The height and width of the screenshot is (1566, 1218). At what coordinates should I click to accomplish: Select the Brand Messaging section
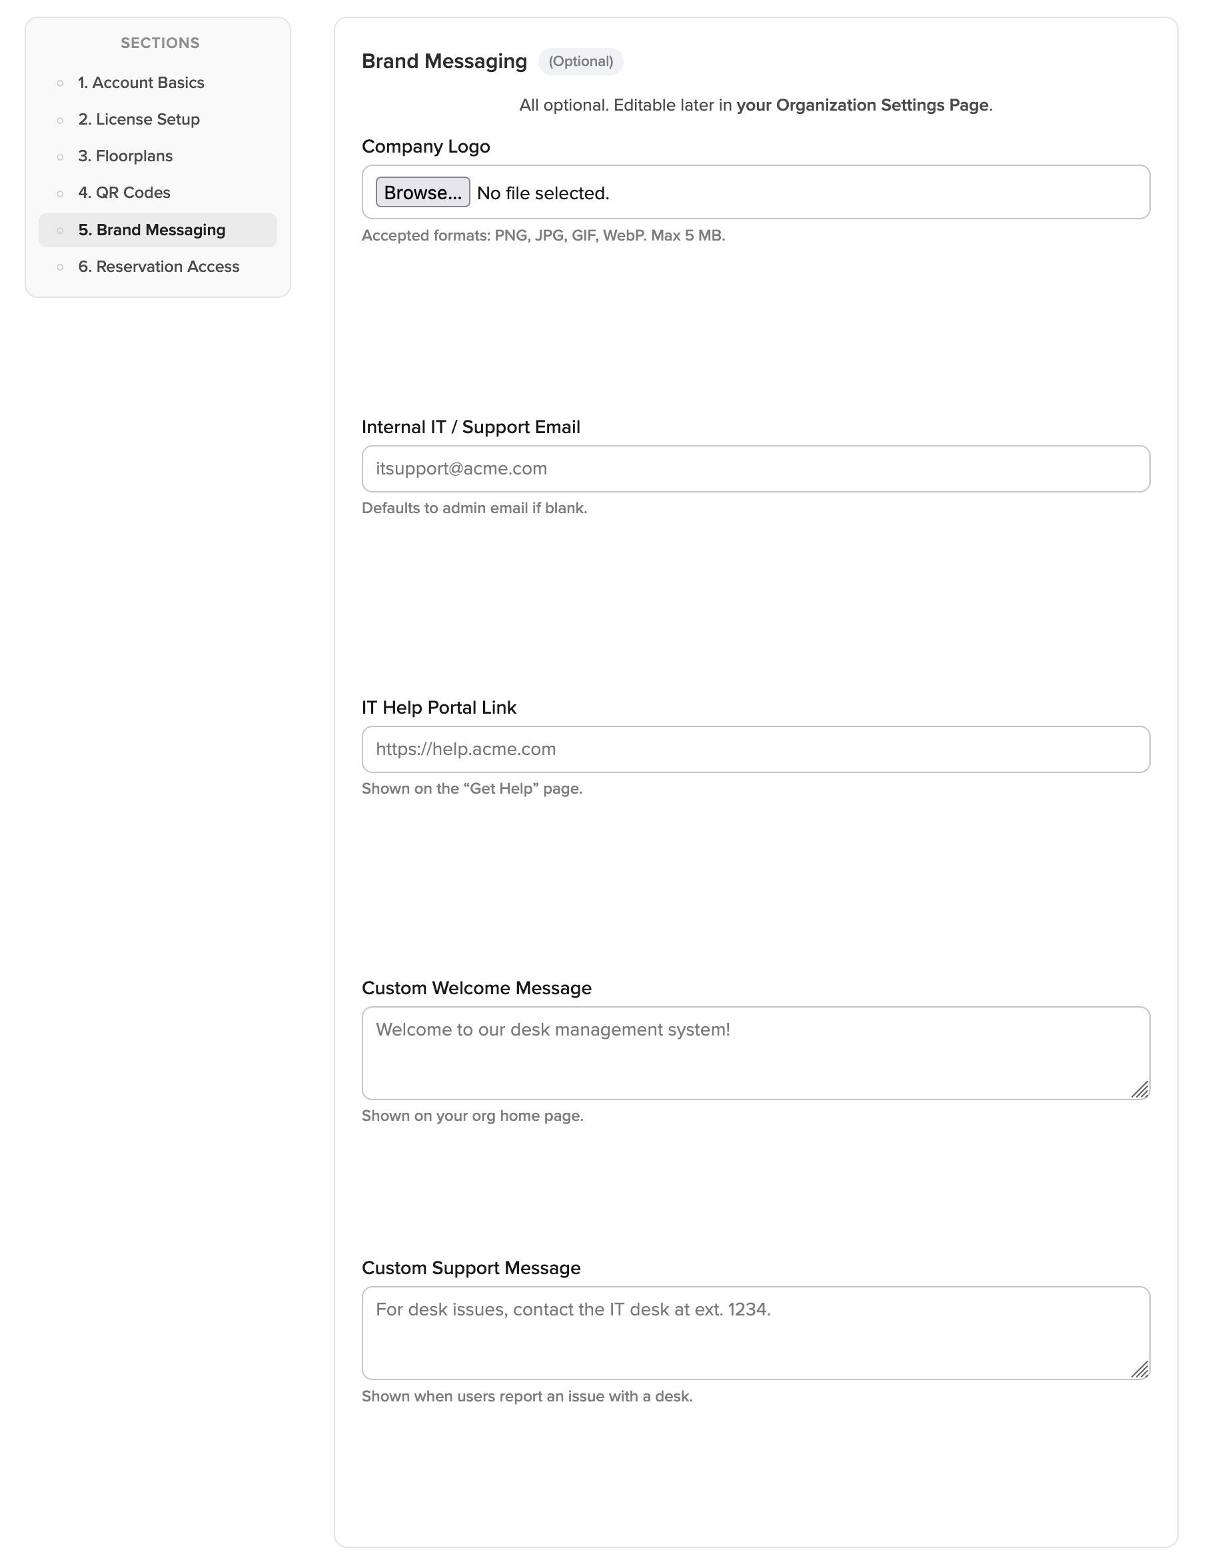tap(151, 229)
